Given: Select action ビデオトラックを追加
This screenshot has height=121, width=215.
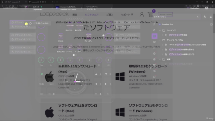Looking at the screenshot, I should [x=178, y=35].
